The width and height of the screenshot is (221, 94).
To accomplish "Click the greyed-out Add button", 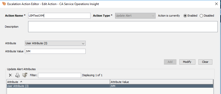I will click(170, 62).
